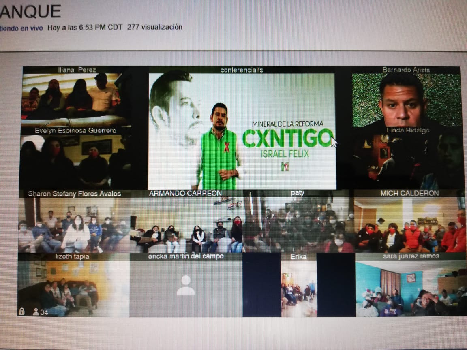Select the conferenciaifs presentation tile

(242, 128)
